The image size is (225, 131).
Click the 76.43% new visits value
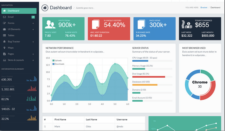point(70,35)
